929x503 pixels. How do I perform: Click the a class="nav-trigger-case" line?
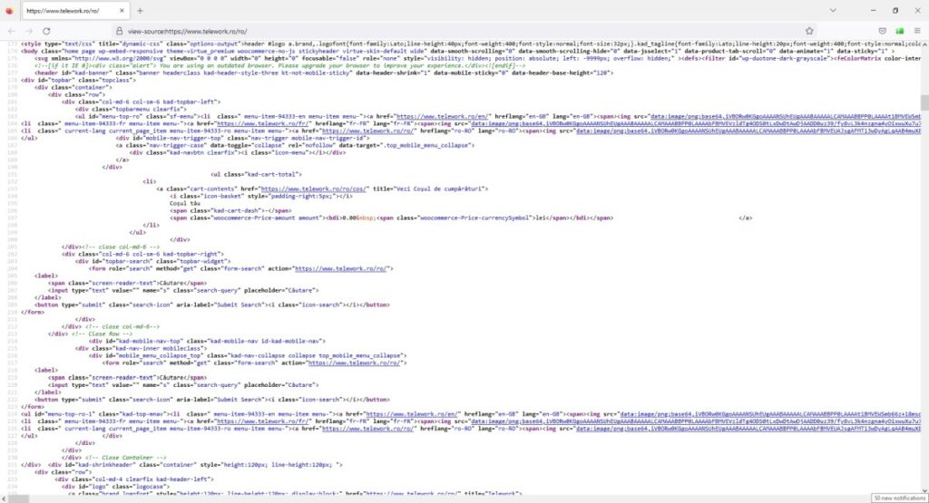[x=295, y=146]
